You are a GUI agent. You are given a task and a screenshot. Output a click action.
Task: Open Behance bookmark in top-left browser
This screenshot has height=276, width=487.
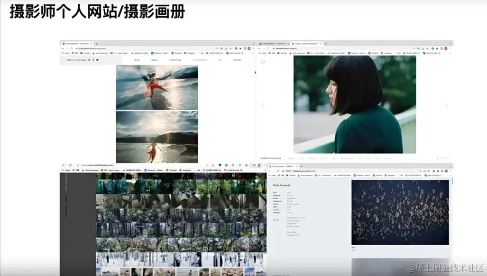tap(160, 53)
